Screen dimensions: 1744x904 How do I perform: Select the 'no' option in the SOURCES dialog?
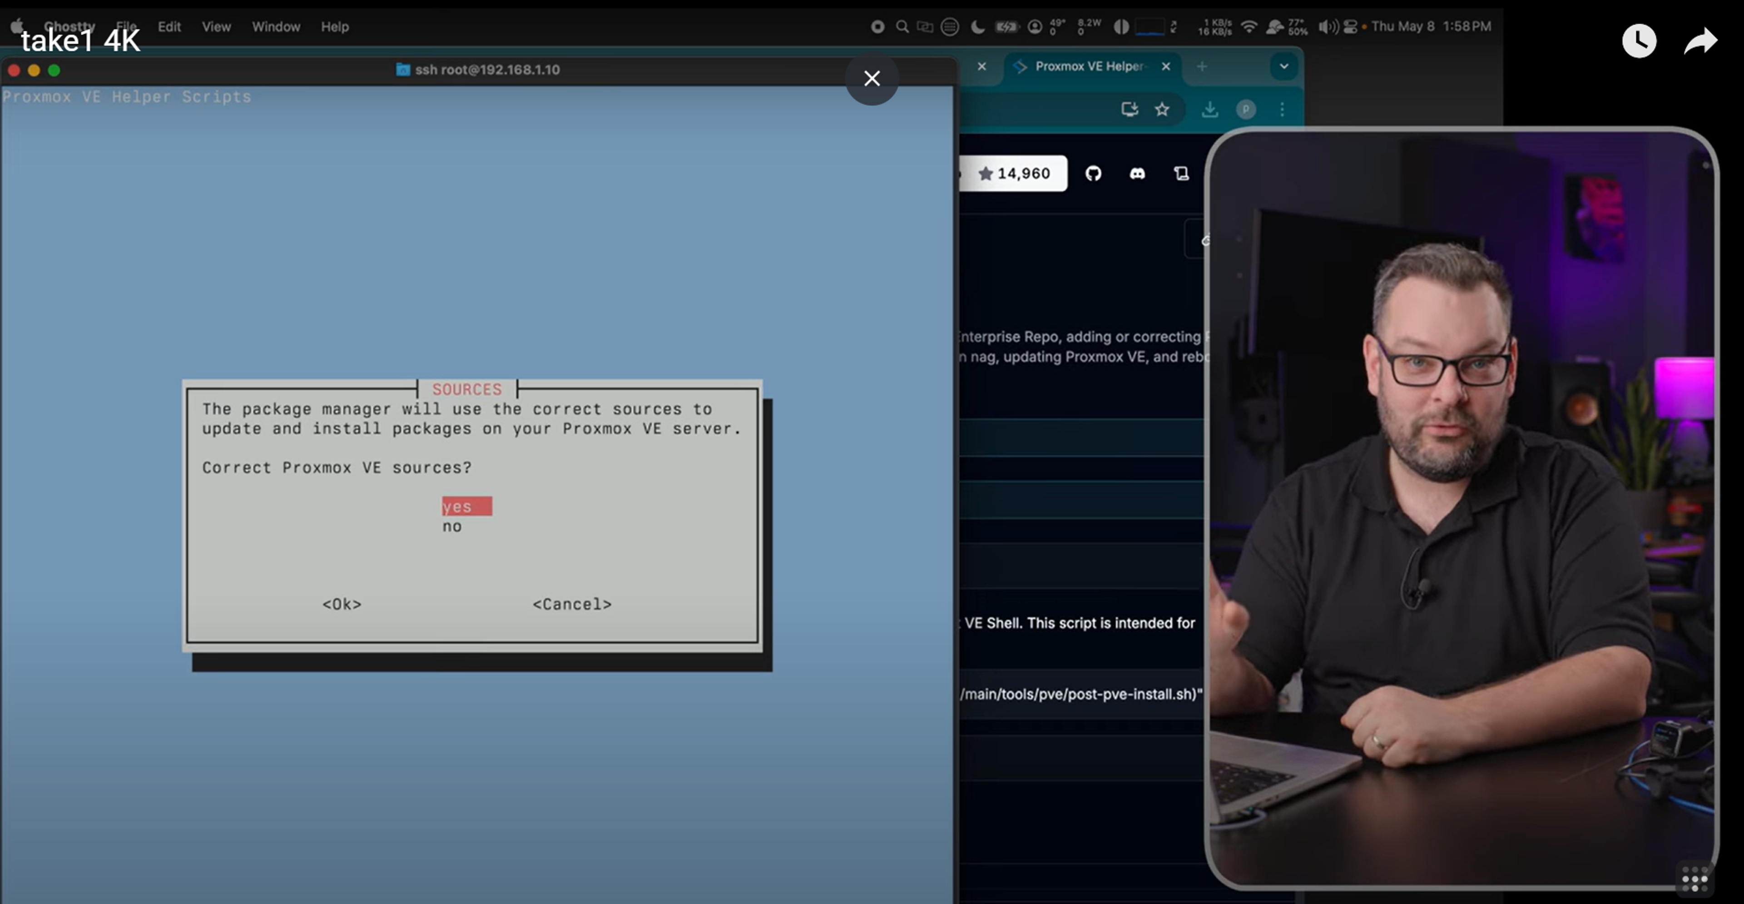pos(452,526)
